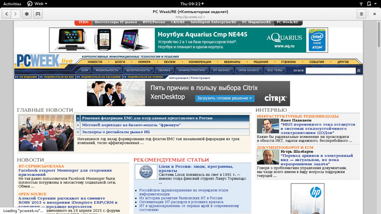
Task: Go forward with the browser forward arrow
Action: pyautogui.click(x=16, y=14)
